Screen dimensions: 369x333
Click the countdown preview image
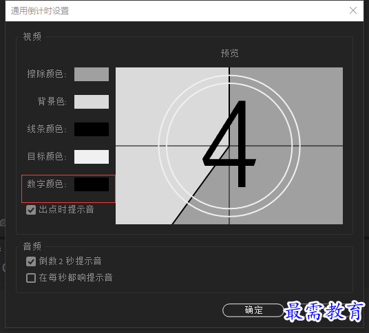click(229, 146)
